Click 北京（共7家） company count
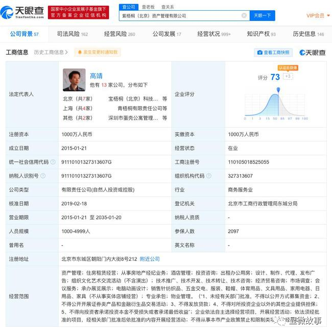332x335 pixels. tap(78, 99)
